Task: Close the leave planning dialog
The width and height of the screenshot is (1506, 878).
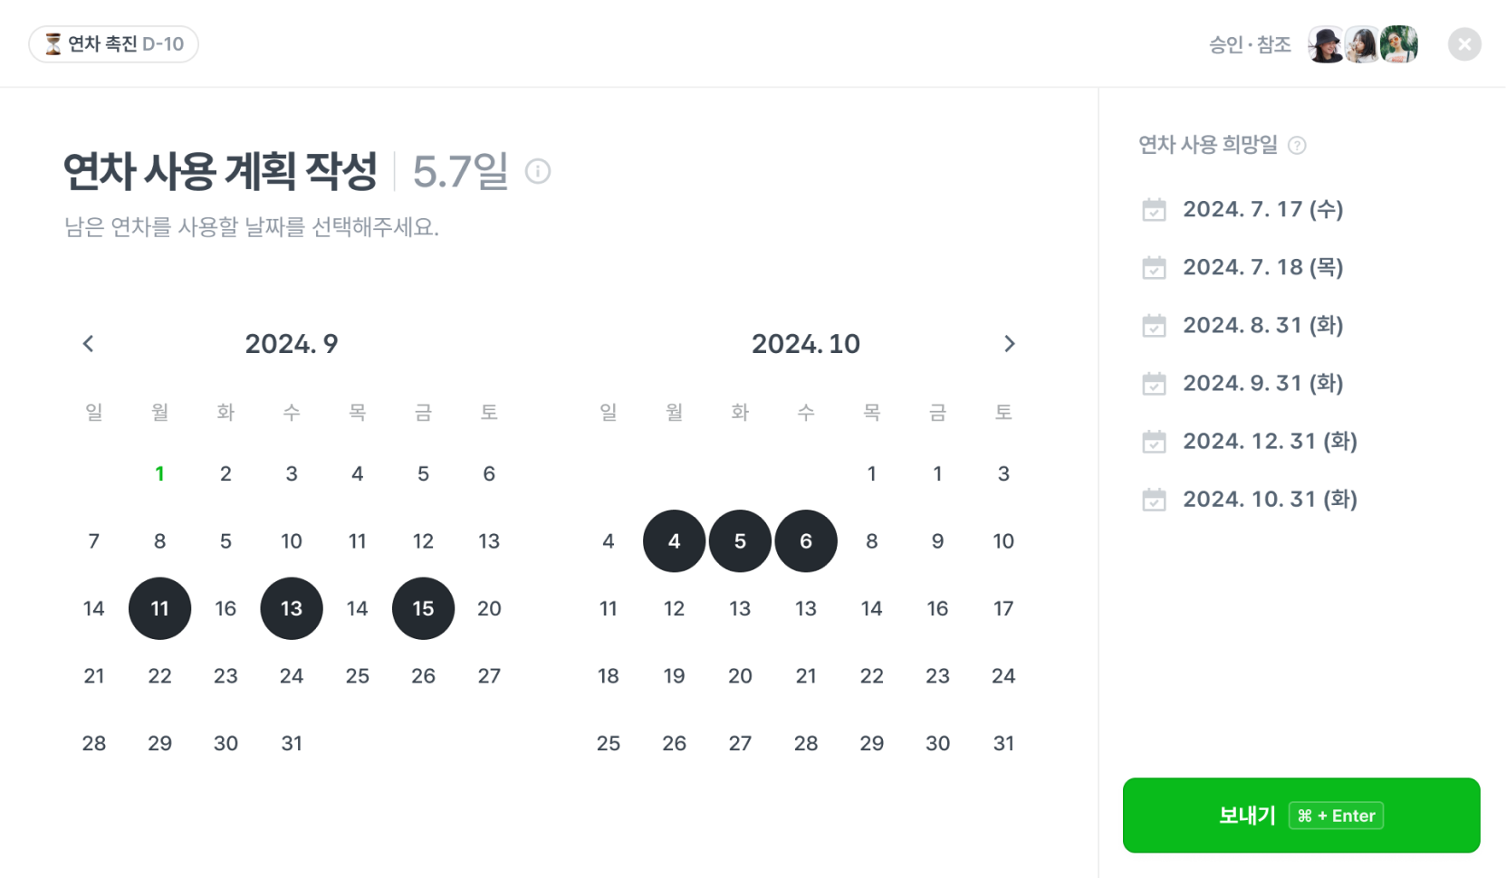Action: click(1463, 44)
